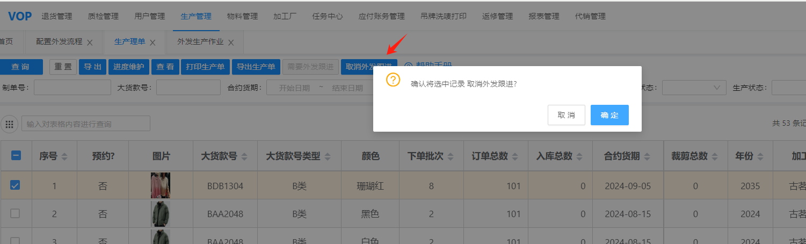Close the 外发生产作业 tab

click(x=231, y=42)
